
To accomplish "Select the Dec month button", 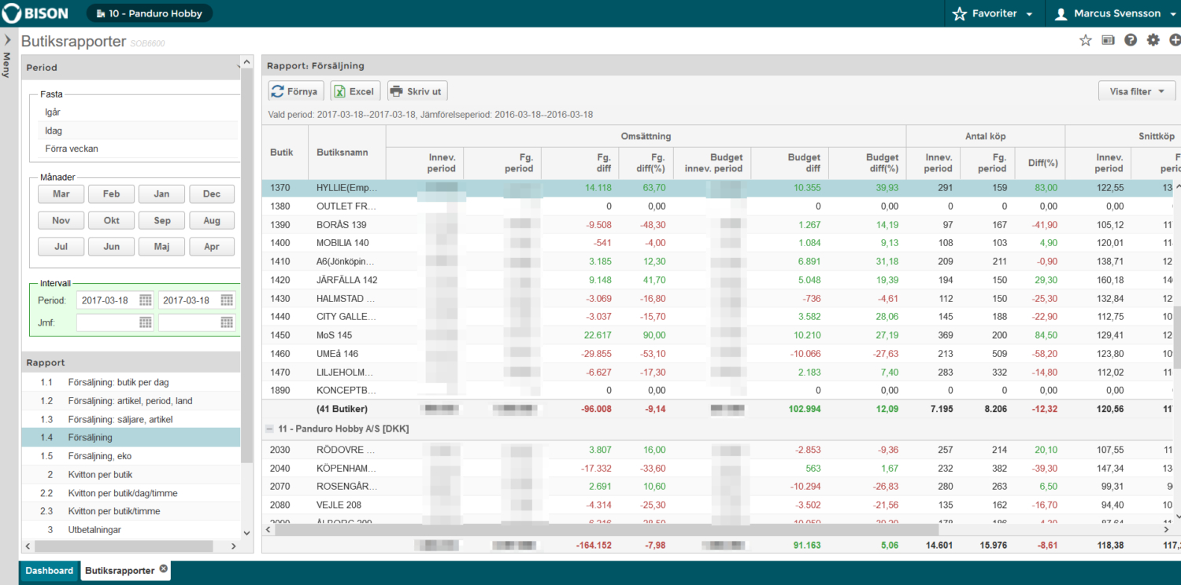I will (x=212, y=194).
